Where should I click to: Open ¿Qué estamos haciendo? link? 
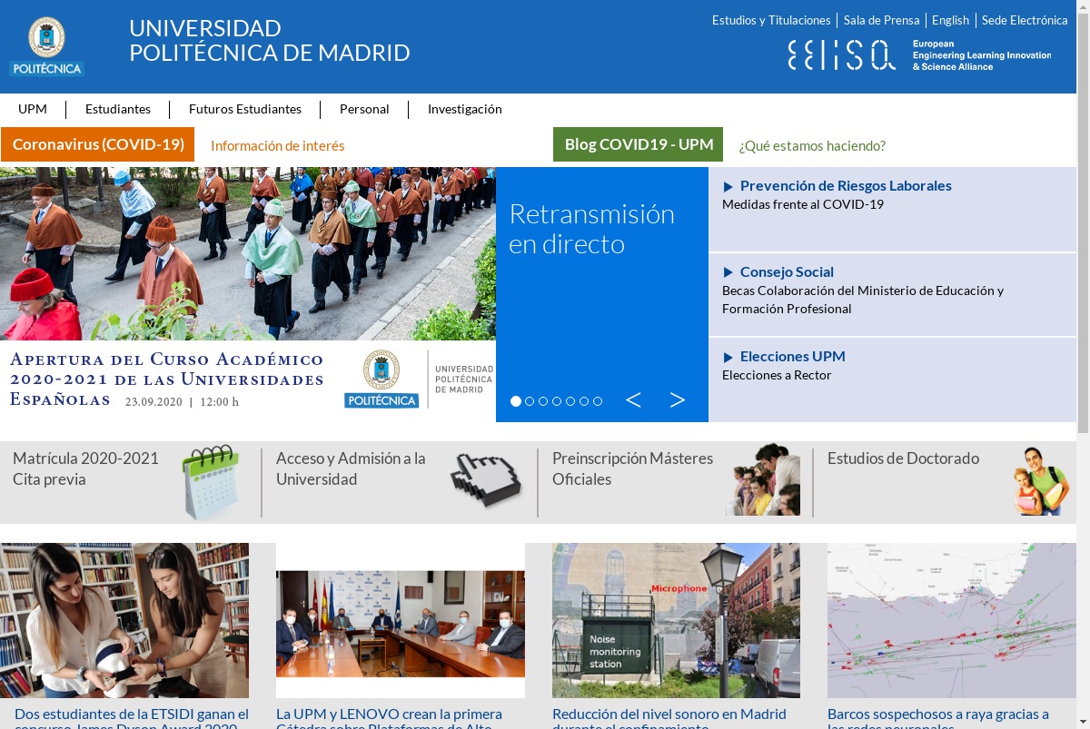click(x=812, y=145)
